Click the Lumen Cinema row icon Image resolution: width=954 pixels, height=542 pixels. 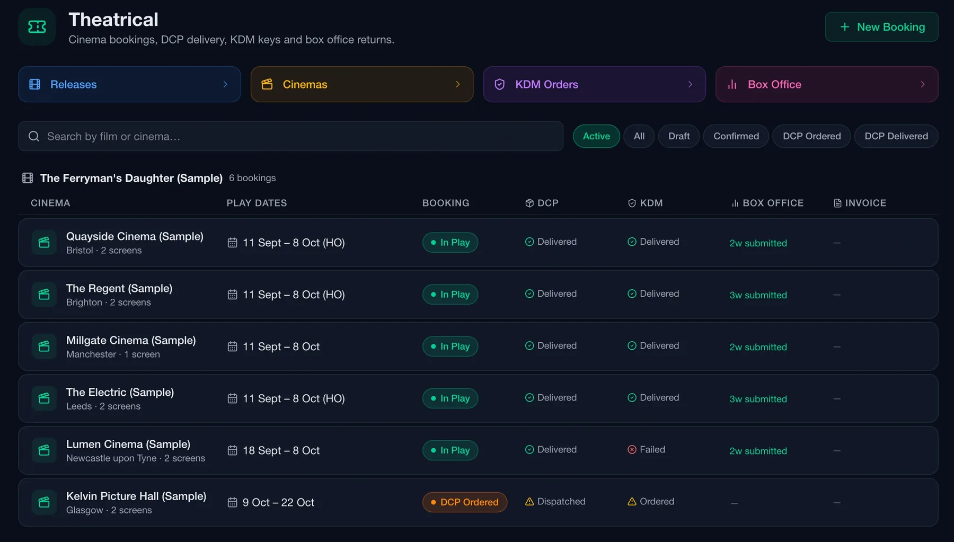tap(44, 450)
